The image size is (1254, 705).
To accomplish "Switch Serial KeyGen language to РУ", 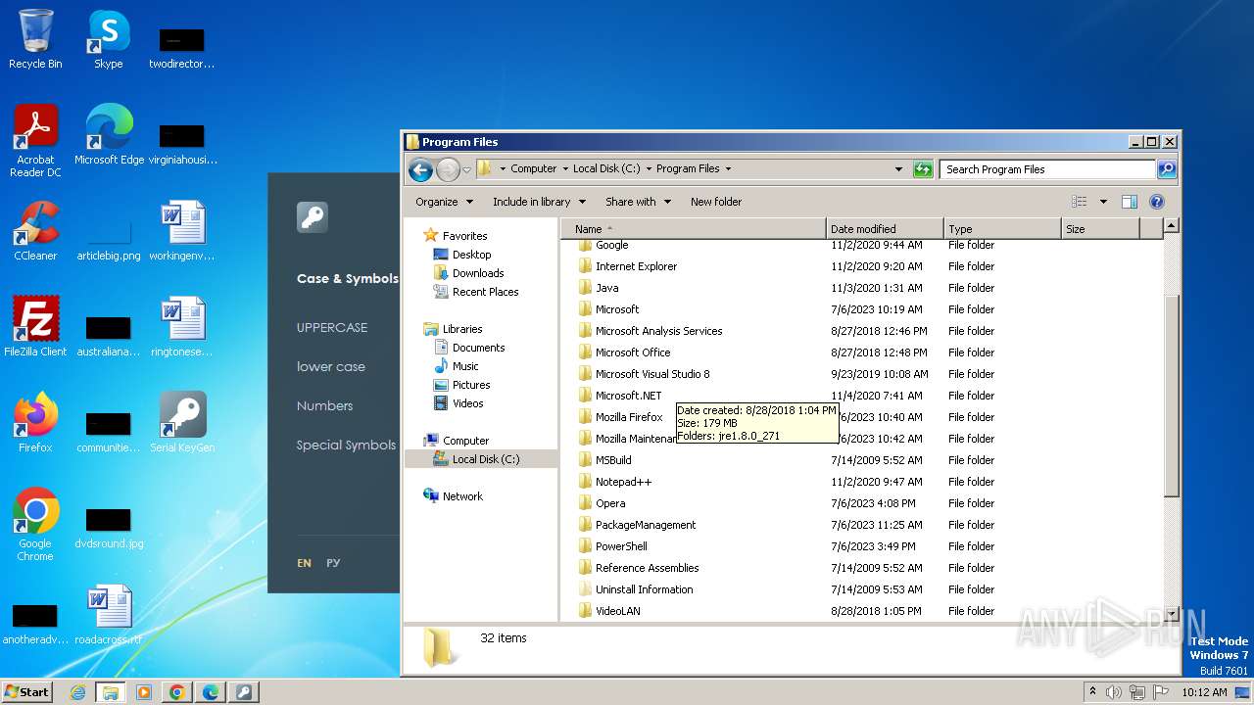I will 333,563.
